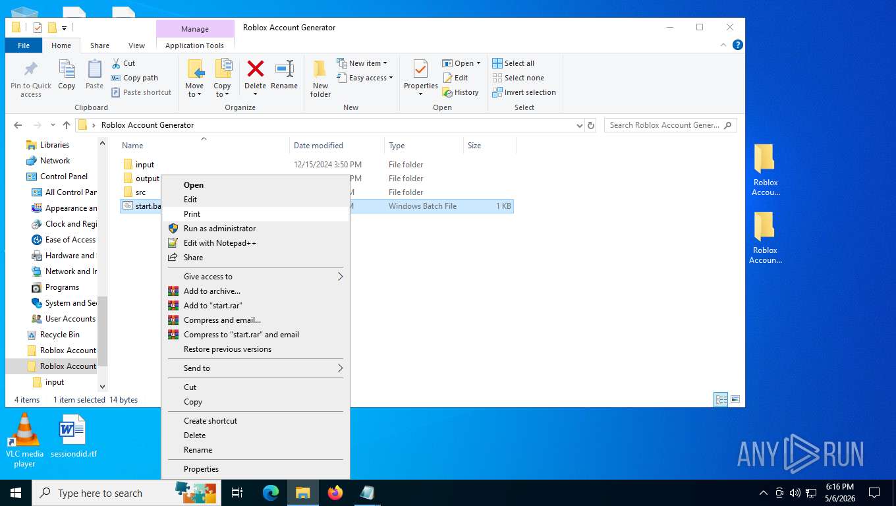
Task: Go up one folder level arrow
Action: click(x=67, y=125)
